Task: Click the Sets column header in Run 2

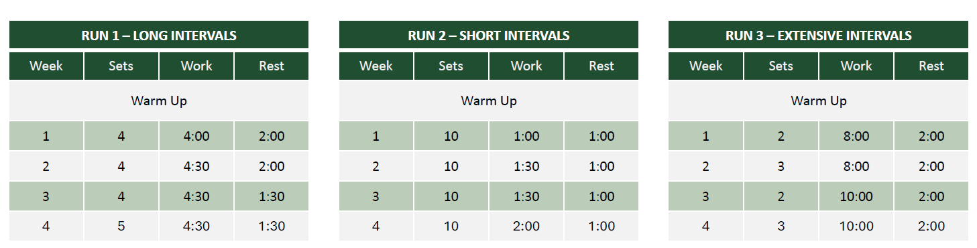Action: point(451,66)
